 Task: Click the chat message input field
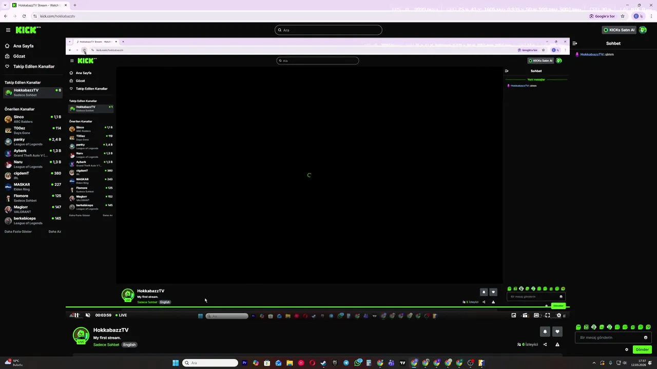tap(613, 337)
